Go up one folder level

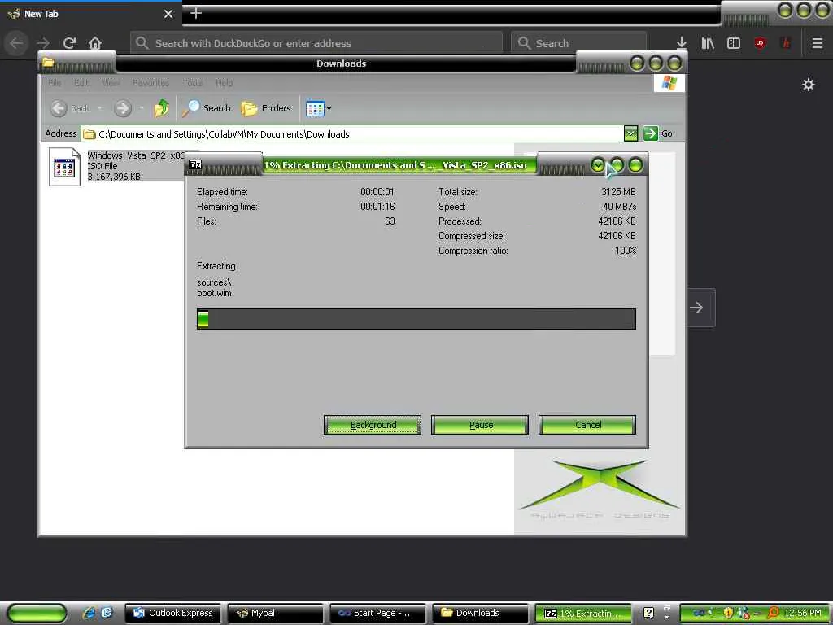(x=162, y=108)
